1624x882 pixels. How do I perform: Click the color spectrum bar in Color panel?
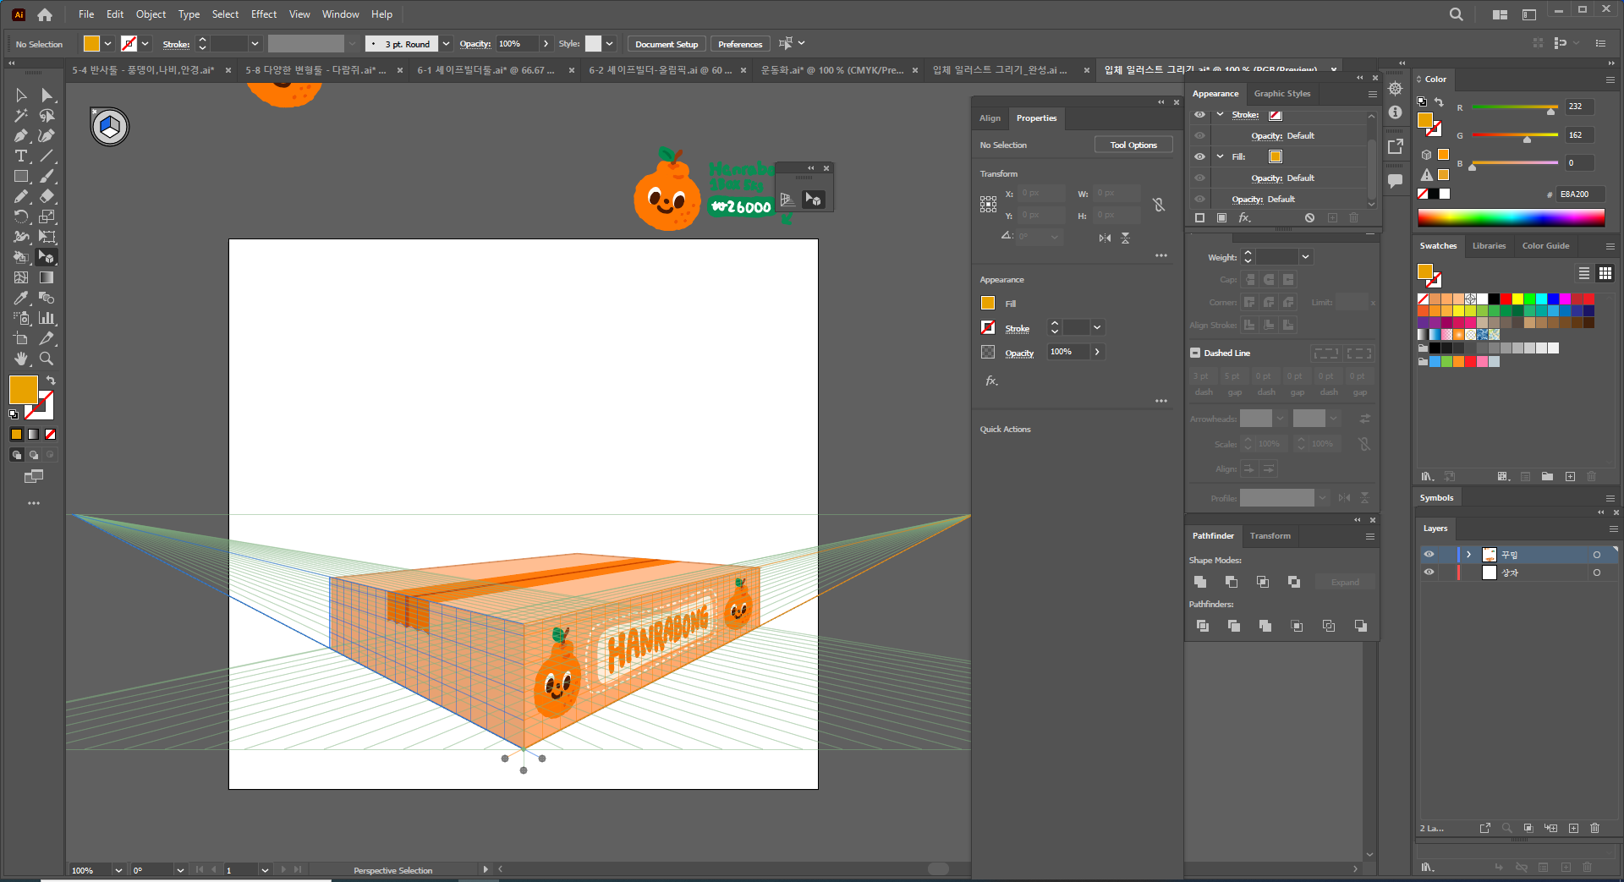point(1511,217)
